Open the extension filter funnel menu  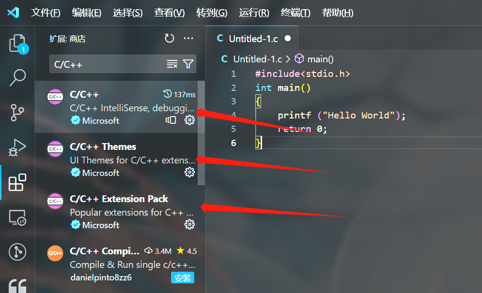pyautogui.click(x=188, y=64)
